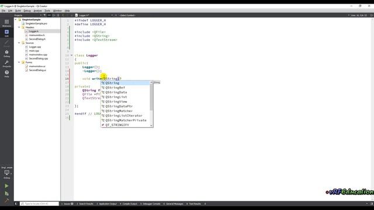Collapse the Sources folder
The height and width of the screenshot is (210, 374).
(x=19, y=43)
